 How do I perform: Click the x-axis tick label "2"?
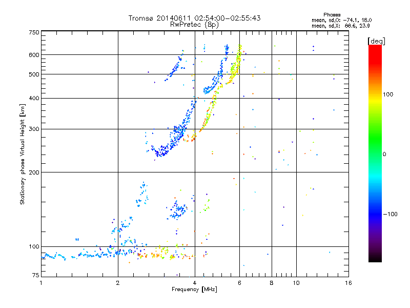pos(118,283)
